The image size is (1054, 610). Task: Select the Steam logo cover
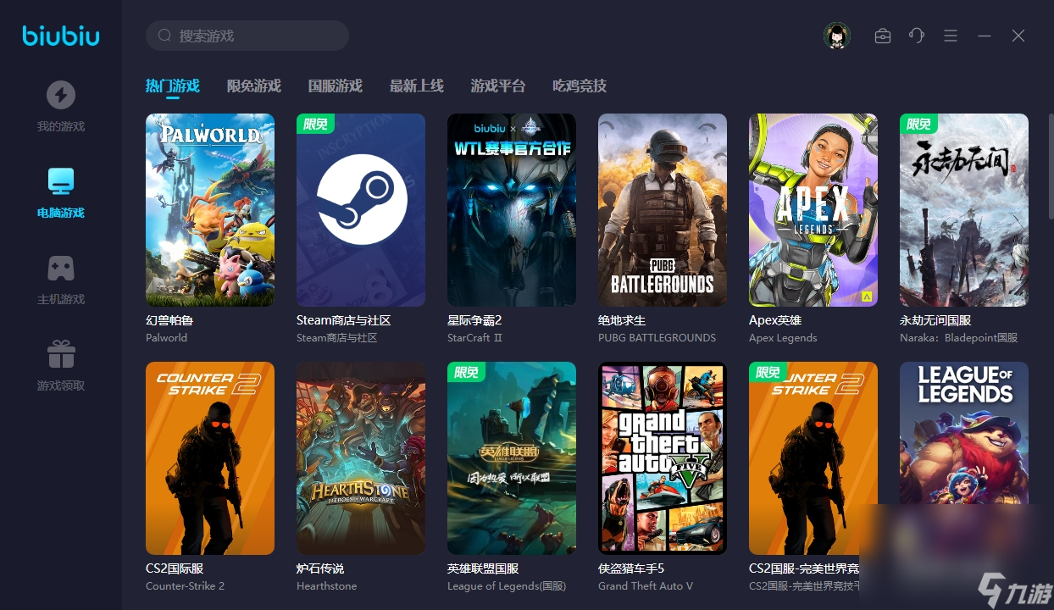point(361,210)
